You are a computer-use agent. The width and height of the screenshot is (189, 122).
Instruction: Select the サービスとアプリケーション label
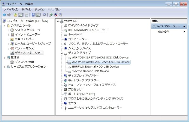click(x=29, y=66)
